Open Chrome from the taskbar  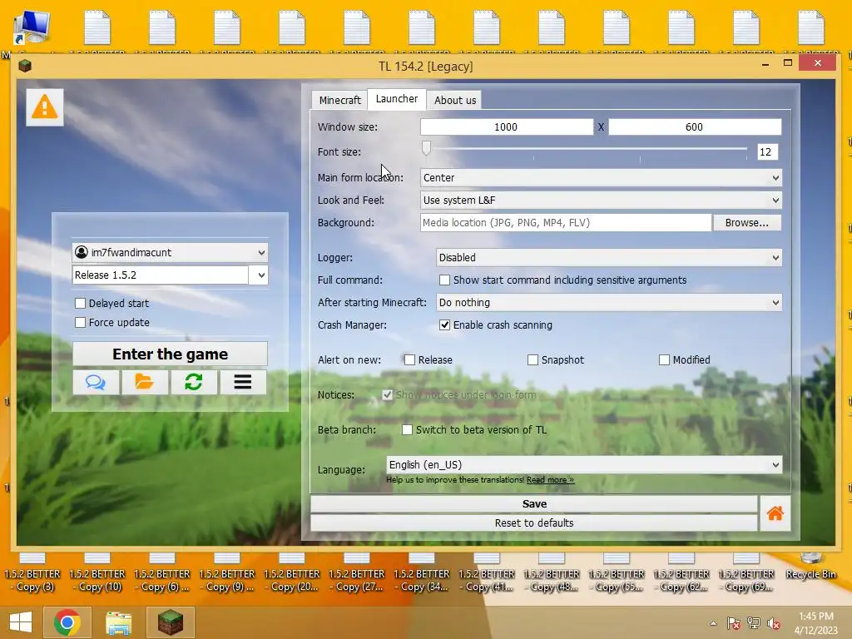coord(67,622)
